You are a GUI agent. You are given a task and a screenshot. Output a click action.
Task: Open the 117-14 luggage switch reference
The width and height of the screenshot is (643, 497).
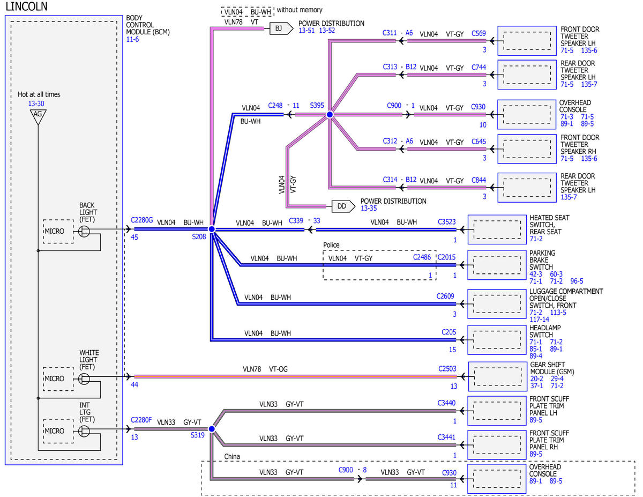pyautogui.click(x=539, y=319)
